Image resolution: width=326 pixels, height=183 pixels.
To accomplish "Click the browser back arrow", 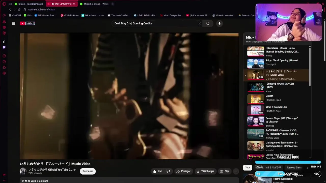I will coord(10,9).
